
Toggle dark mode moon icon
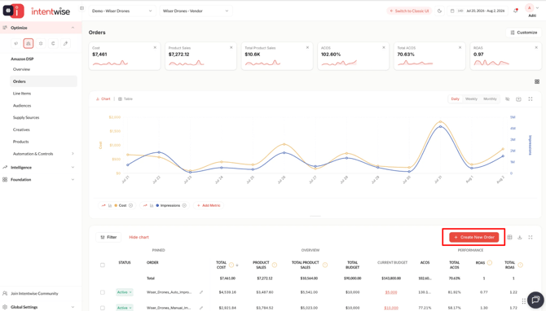(439, 11)
